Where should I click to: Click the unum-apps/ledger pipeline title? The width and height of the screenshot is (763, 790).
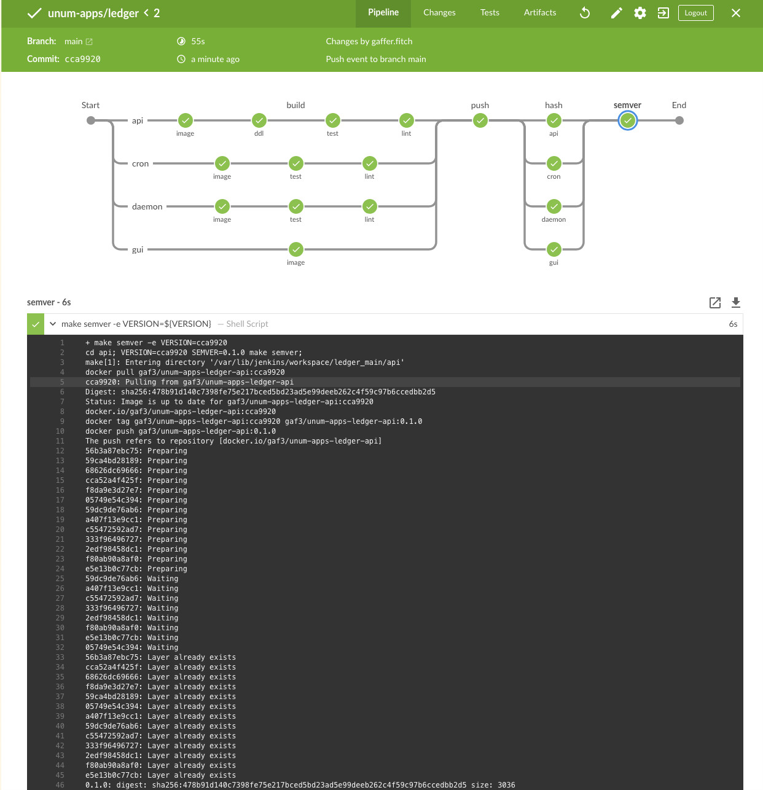(93, 13)
